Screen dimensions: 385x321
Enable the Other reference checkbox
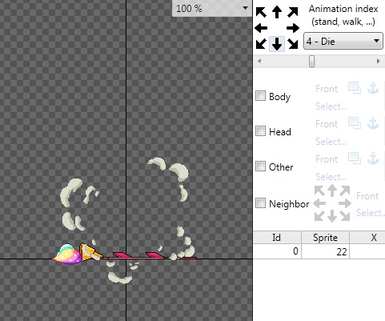click(260, 166)
